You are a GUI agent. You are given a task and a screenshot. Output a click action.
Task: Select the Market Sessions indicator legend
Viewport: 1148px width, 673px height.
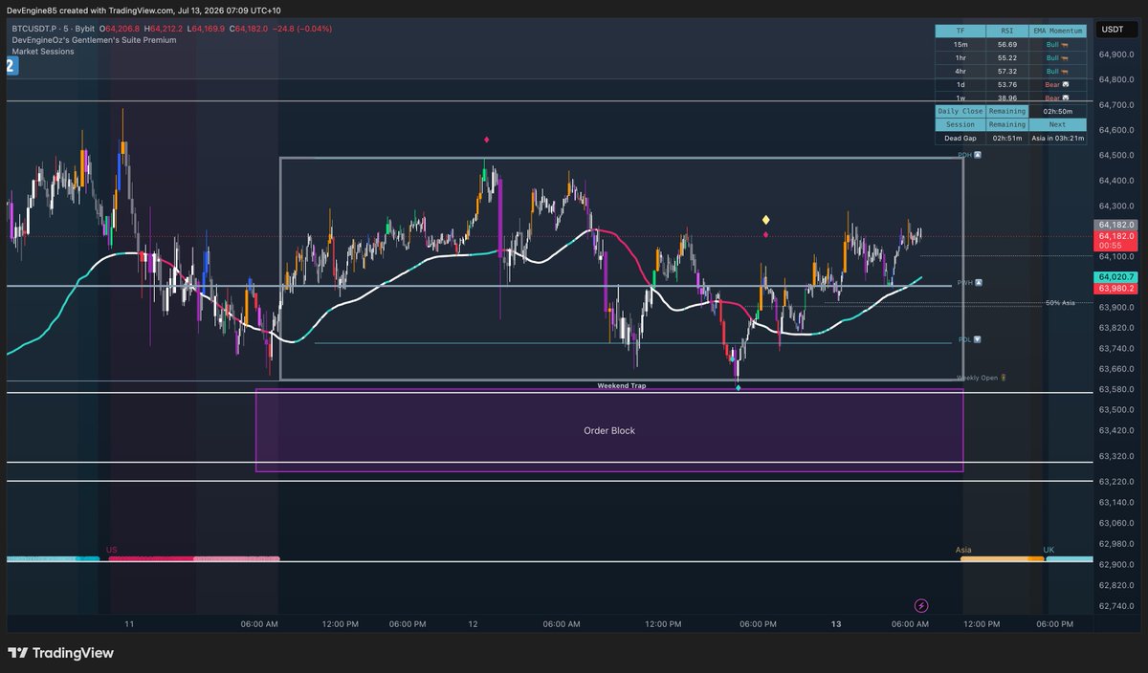43,52
